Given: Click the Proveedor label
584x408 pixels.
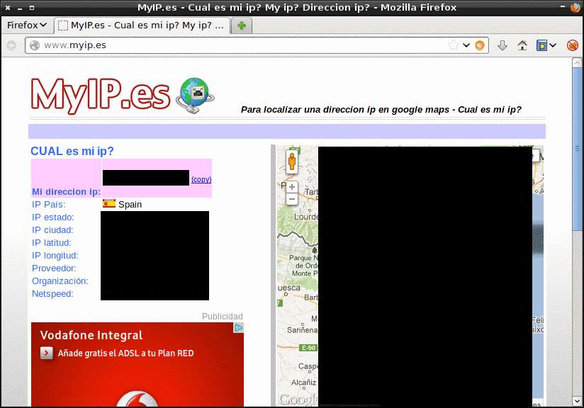Looking at the screenshot, I should pos(54,268).
